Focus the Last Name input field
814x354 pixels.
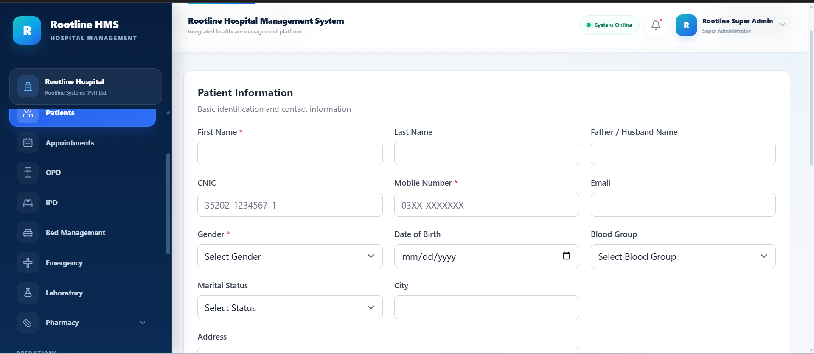tap(486, 153)
